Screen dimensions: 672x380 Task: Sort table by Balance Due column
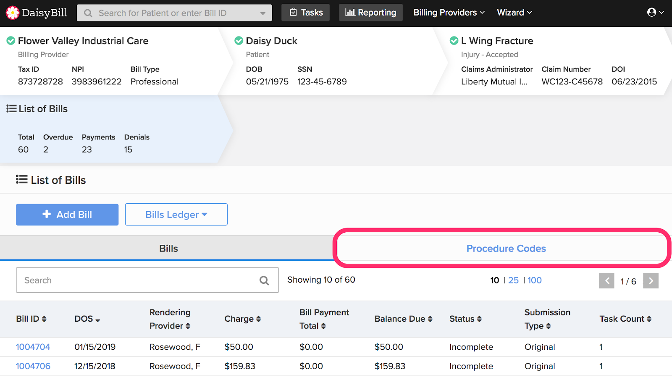click(404, 319)
